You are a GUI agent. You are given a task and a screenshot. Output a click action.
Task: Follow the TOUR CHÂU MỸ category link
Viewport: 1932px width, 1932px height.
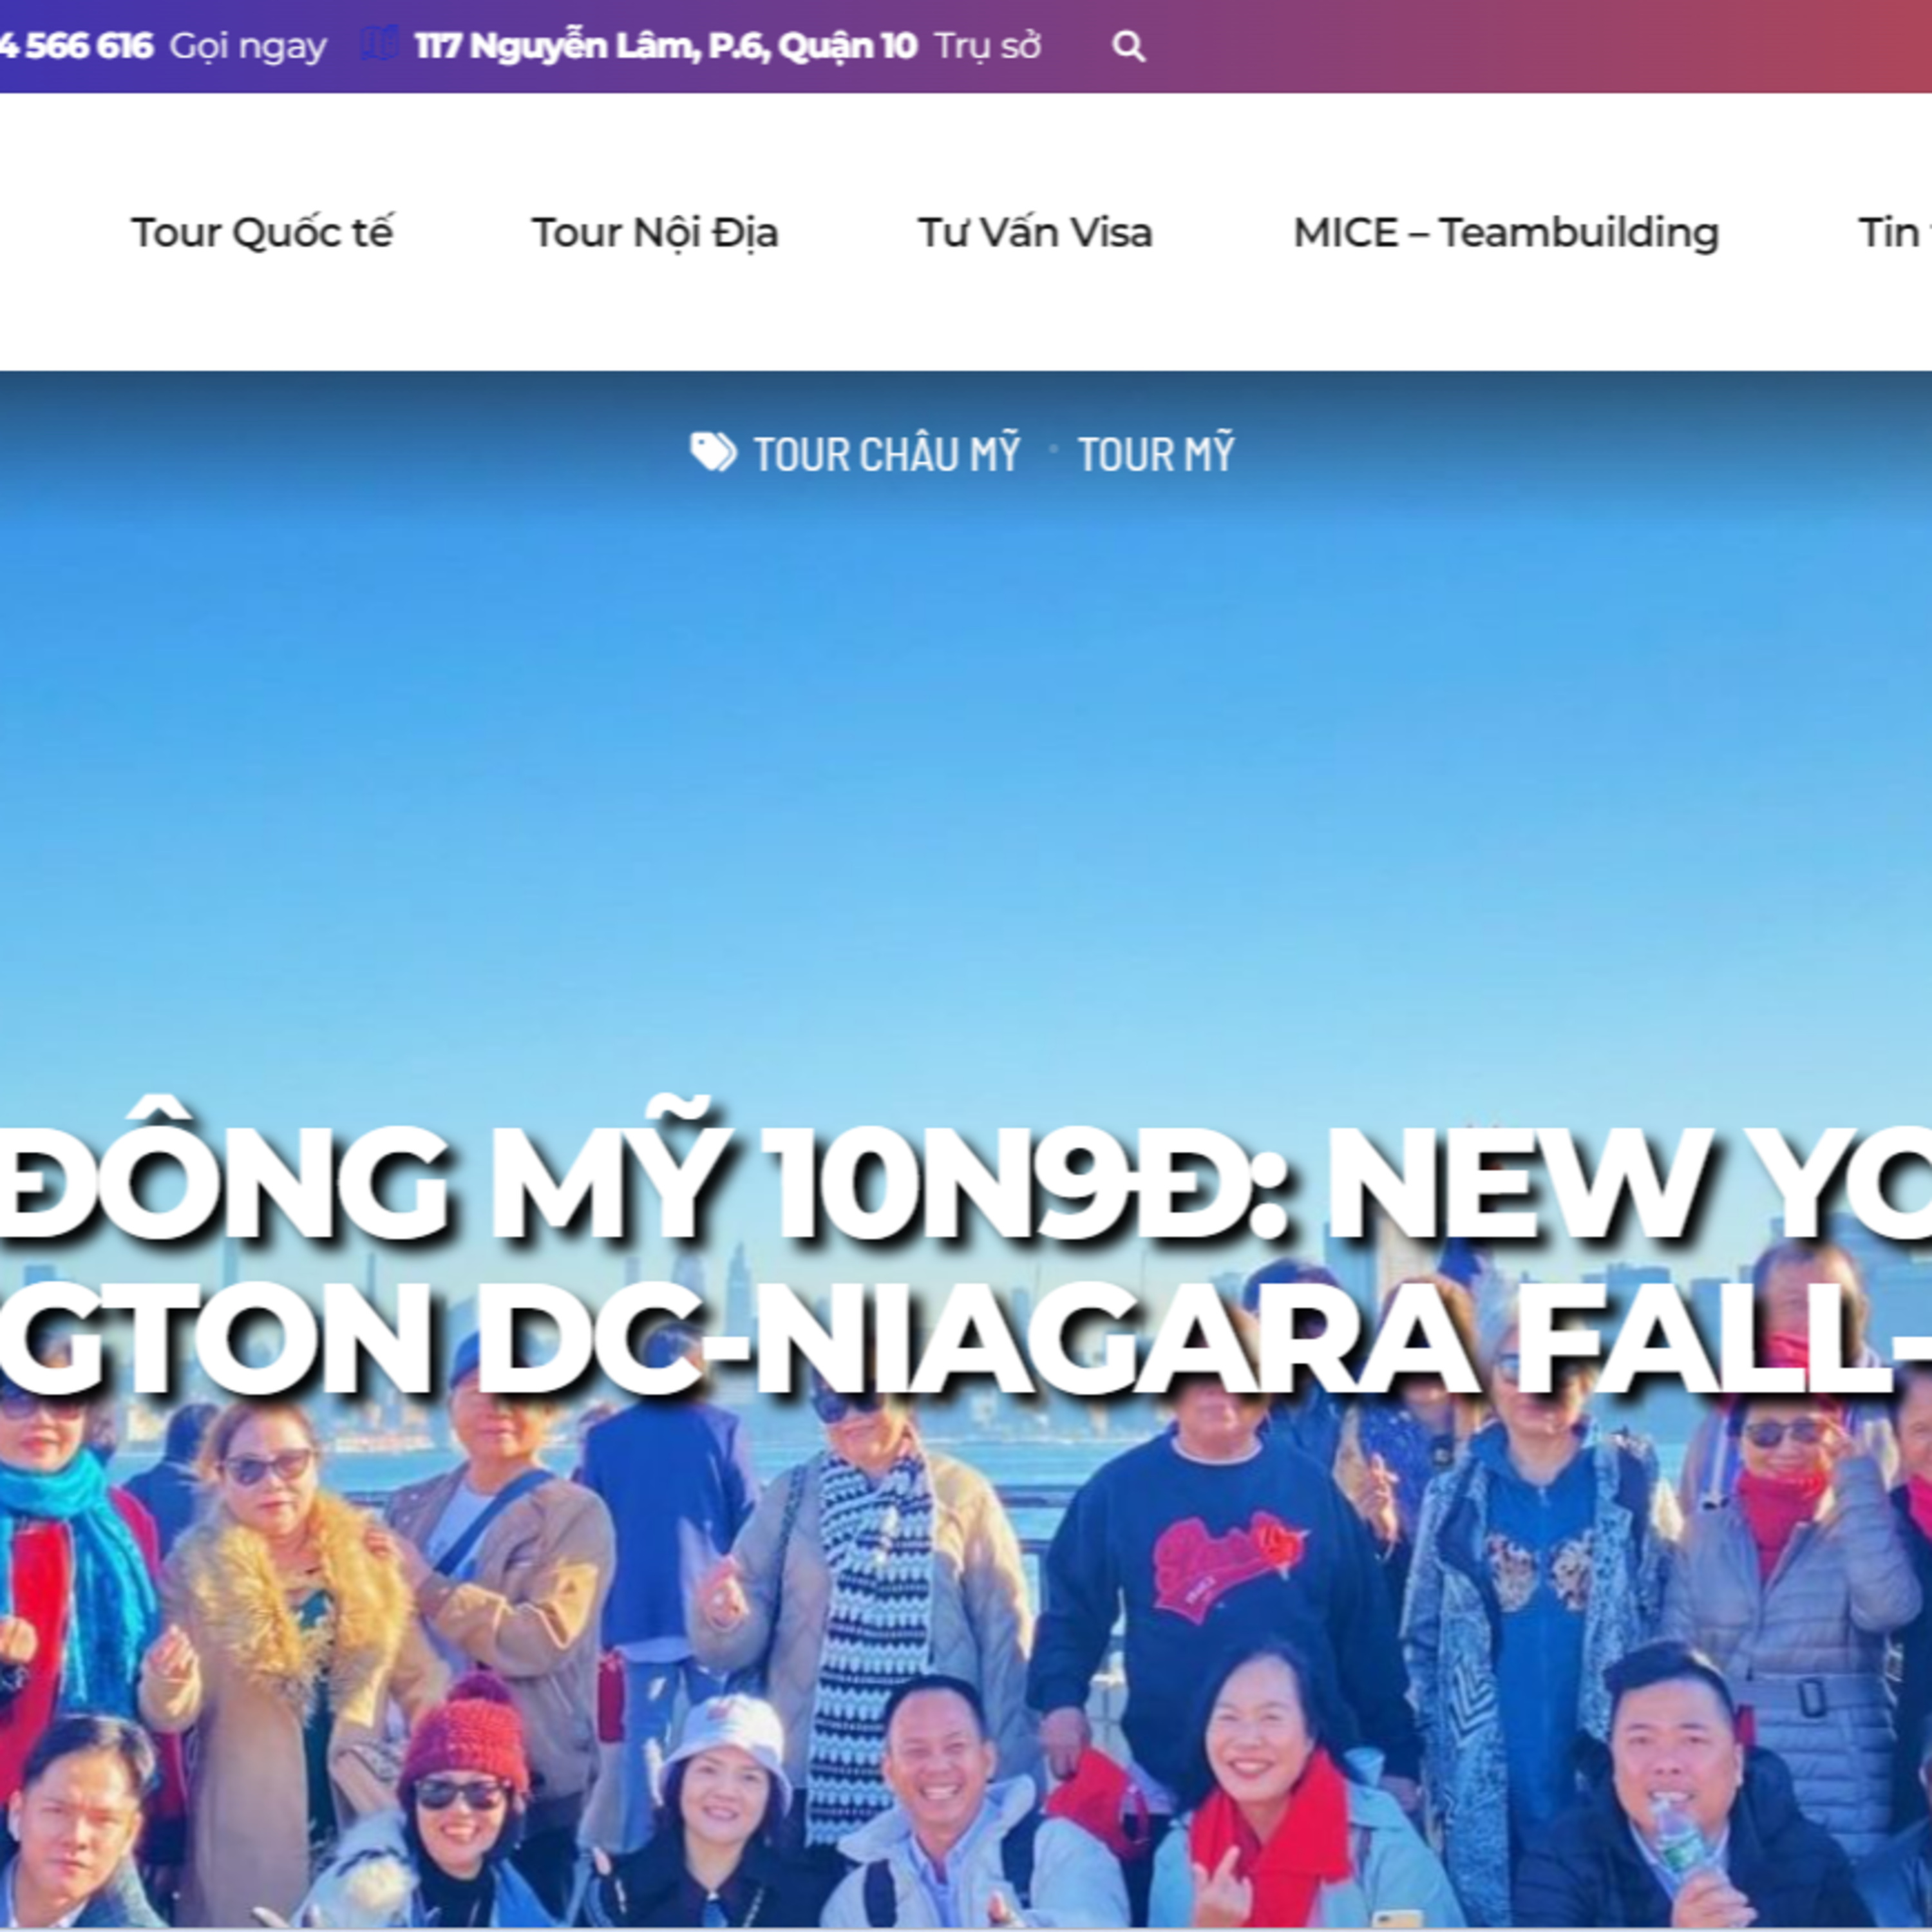coord(887,454)
